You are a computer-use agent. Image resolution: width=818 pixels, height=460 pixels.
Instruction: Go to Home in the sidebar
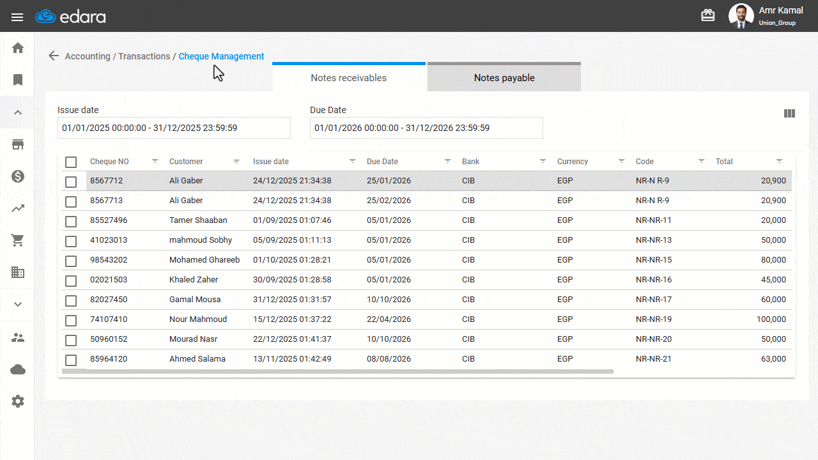pos(18,48)
